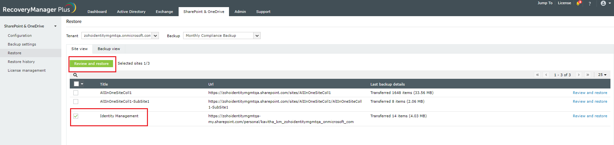The height and width of the screenshot is (145, 614).
Task: Click Review and restore for AllInOneSiteColl1-SubSite1
Action: click(x=590, y=101)
